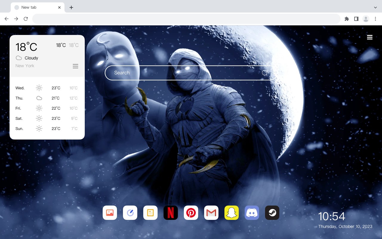Select the Thu. forecast row label

[x=19, y=98]
